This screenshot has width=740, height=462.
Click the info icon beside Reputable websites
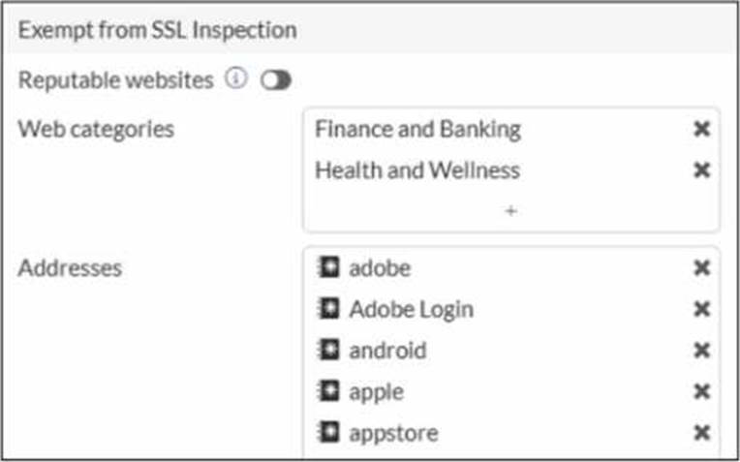(x=236, y=80)
